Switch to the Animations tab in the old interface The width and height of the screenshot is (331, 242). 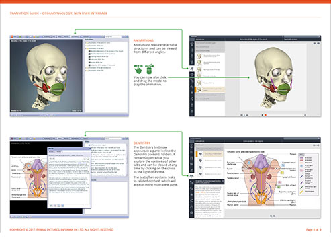pos(75,36)
